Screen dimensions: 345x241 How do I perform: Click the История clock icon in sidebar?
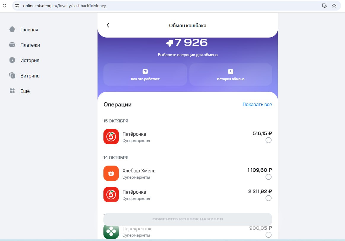pyautogui.click(x=12, y=60)
